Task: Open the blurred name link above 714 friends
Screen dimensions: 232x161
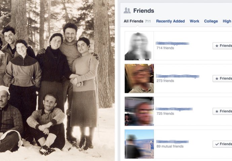Action: tap(172, 43)
